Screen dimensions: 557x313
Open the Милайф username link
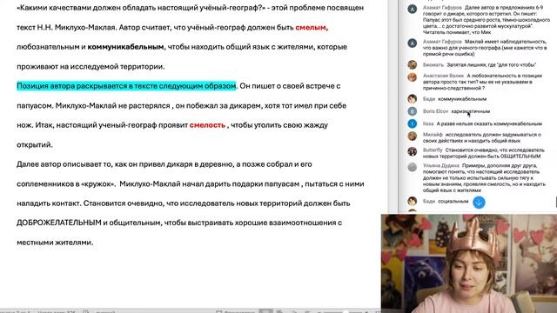[x=433, y=135]
